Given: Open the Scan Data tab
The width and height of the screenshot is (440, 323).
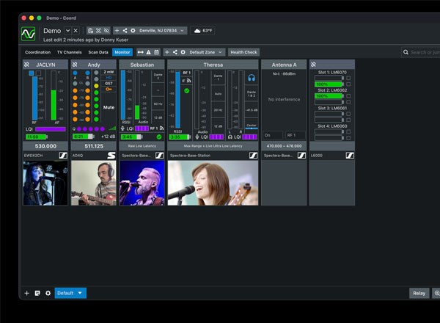Looking at the screenshot, I should point(98,53).
